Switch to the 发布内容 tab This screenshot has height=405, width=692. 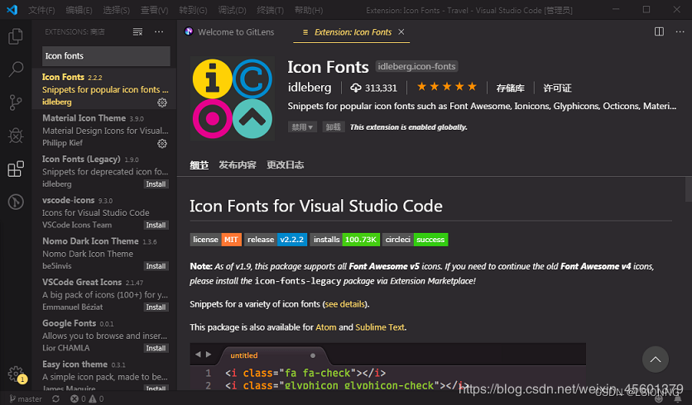click(238, 164)
